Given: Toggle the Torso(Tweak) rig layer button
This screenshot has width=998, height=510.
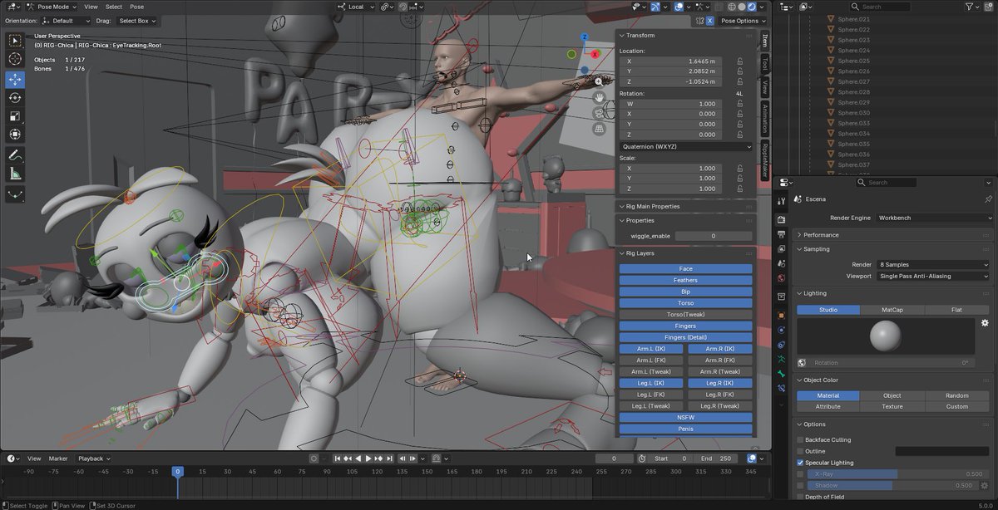Looking at the screenshot, I should [x=686, y=315].
